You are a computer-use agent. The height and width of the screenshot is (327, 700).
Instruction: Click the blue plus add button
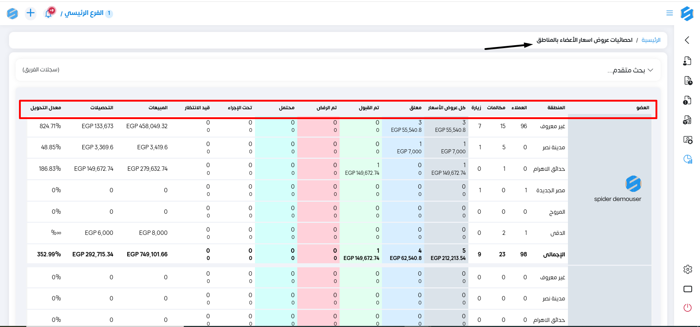[31, 13]
